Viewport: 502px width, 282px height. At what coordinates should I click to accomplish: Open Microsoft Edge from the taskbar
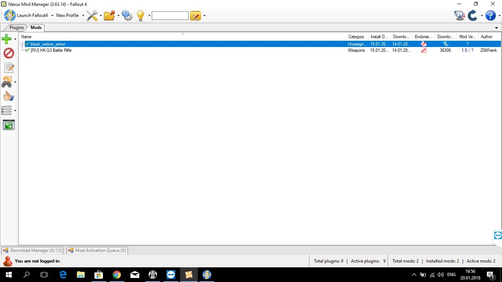63,275
